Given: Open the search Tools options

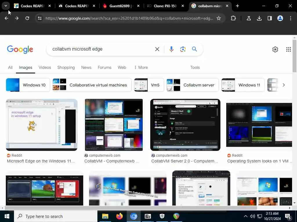Looking at the screenshot, I should tap(195, 67).
